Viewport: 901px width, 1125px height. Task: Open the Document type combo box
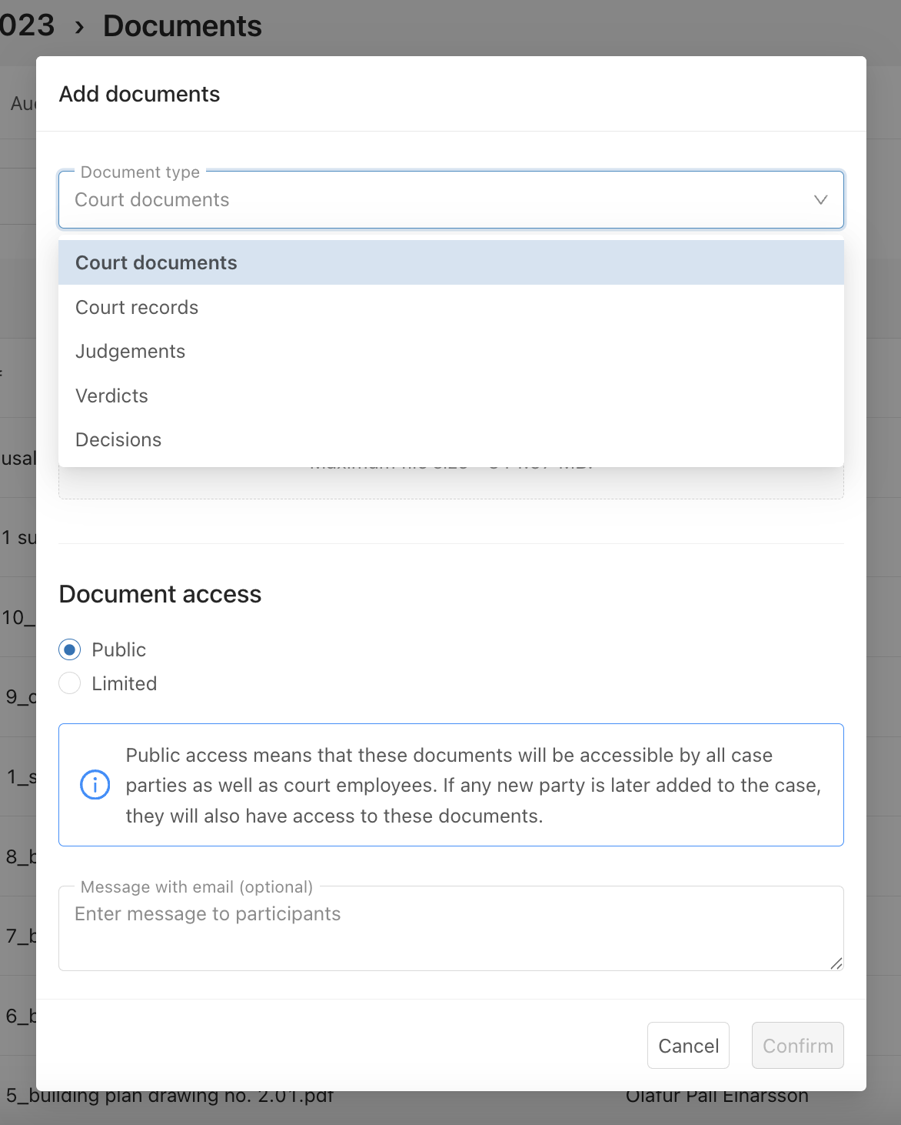(x=451, y=200)
